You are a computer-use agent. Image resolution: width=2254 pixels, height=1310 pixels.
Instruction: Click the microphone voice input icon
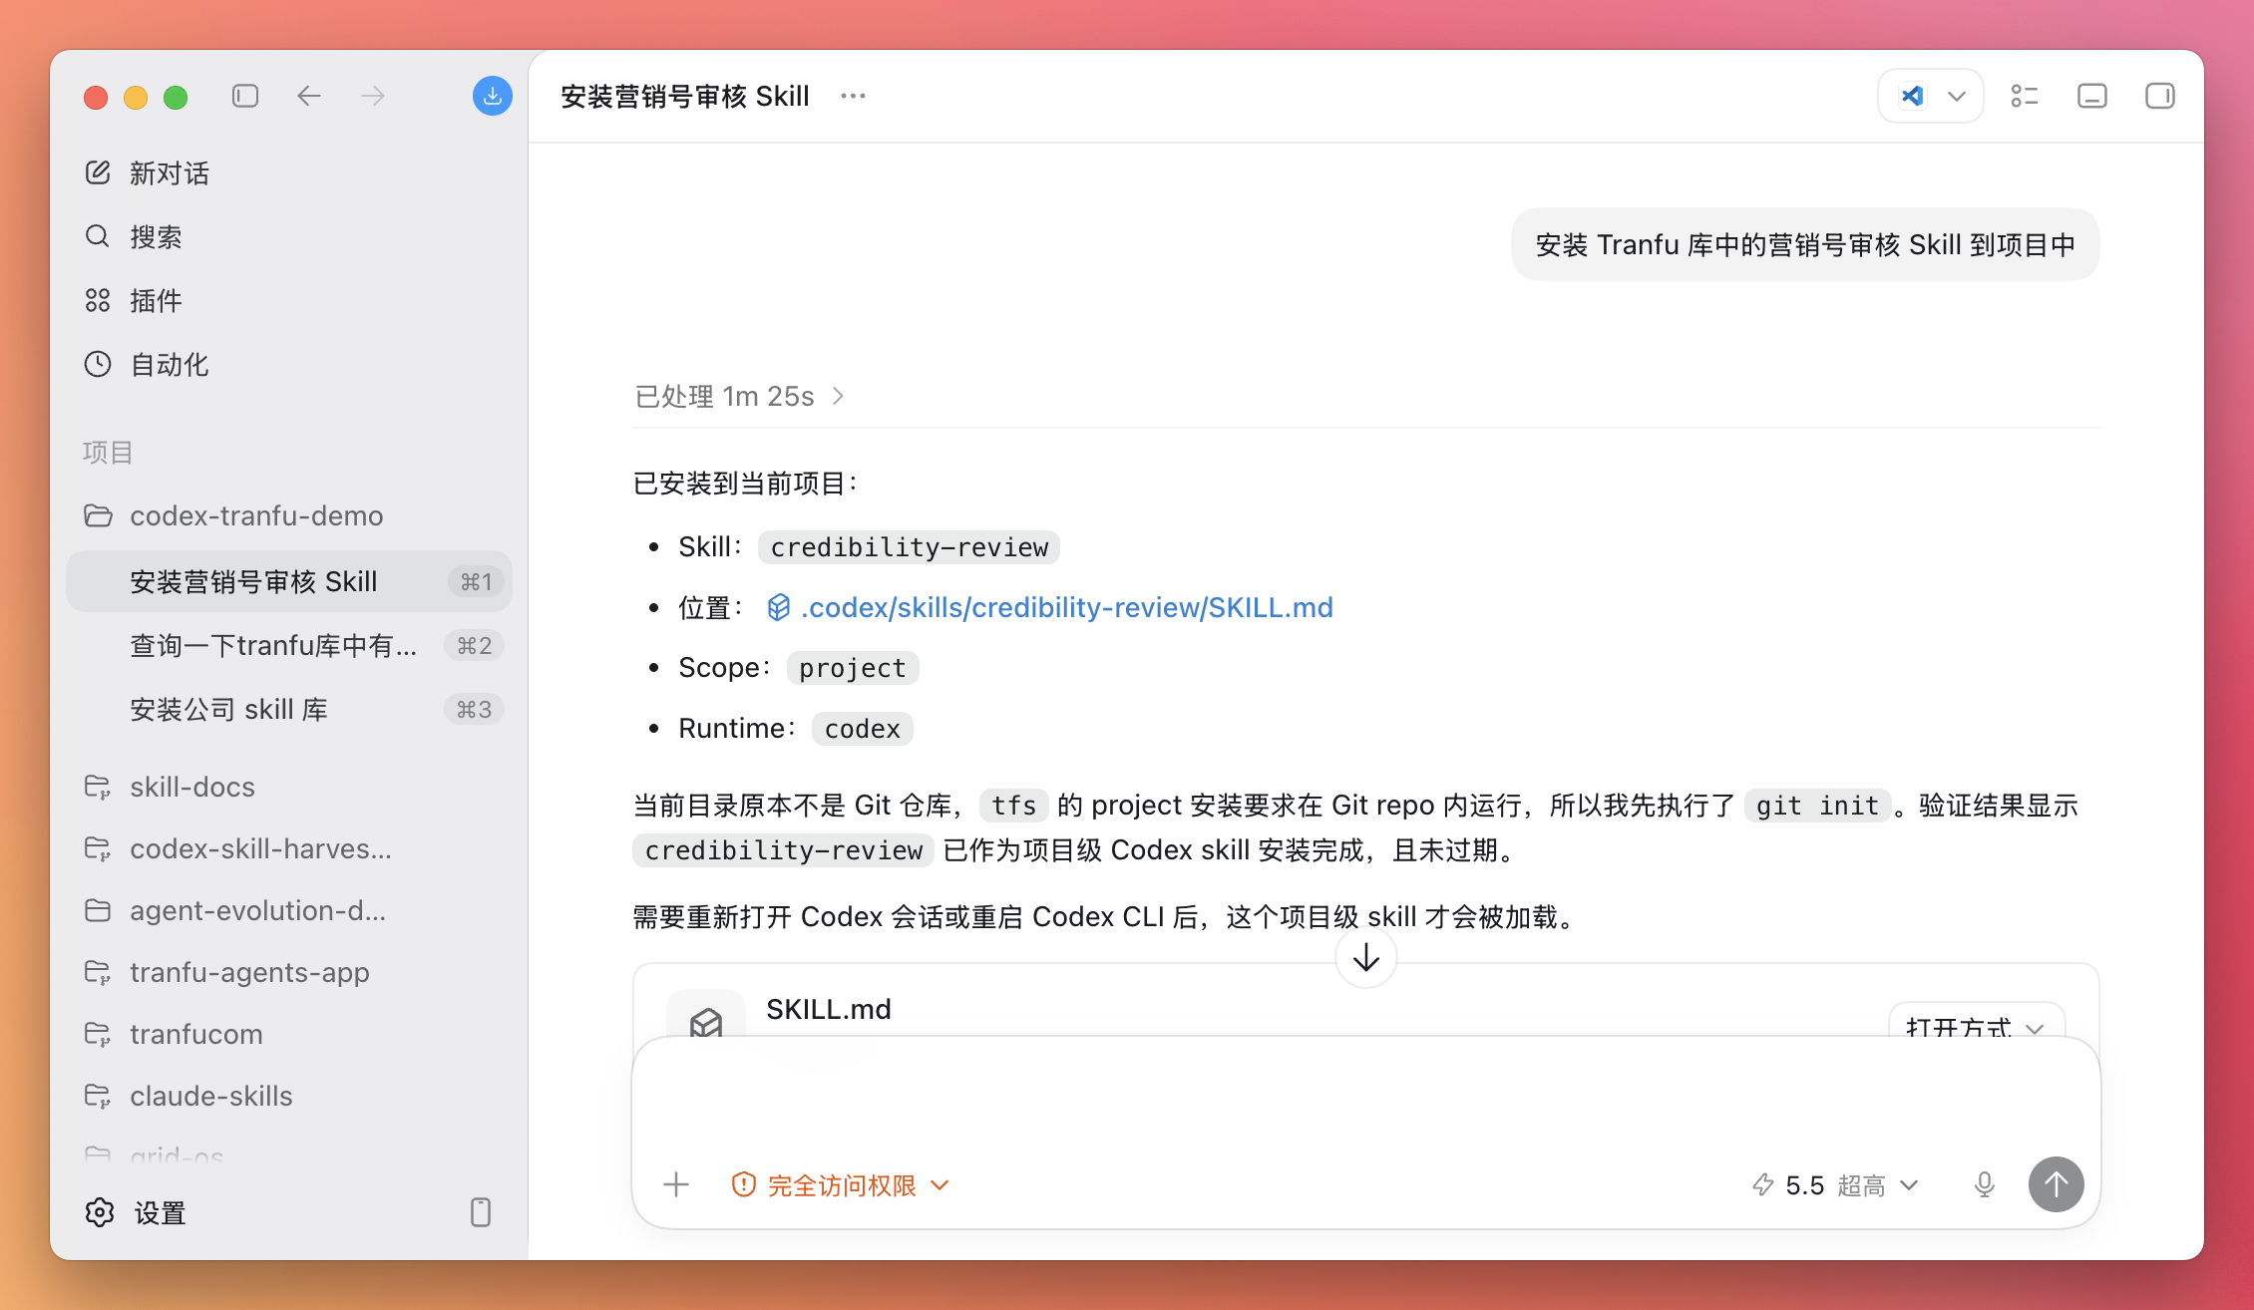click(x=1985, y=1184)
